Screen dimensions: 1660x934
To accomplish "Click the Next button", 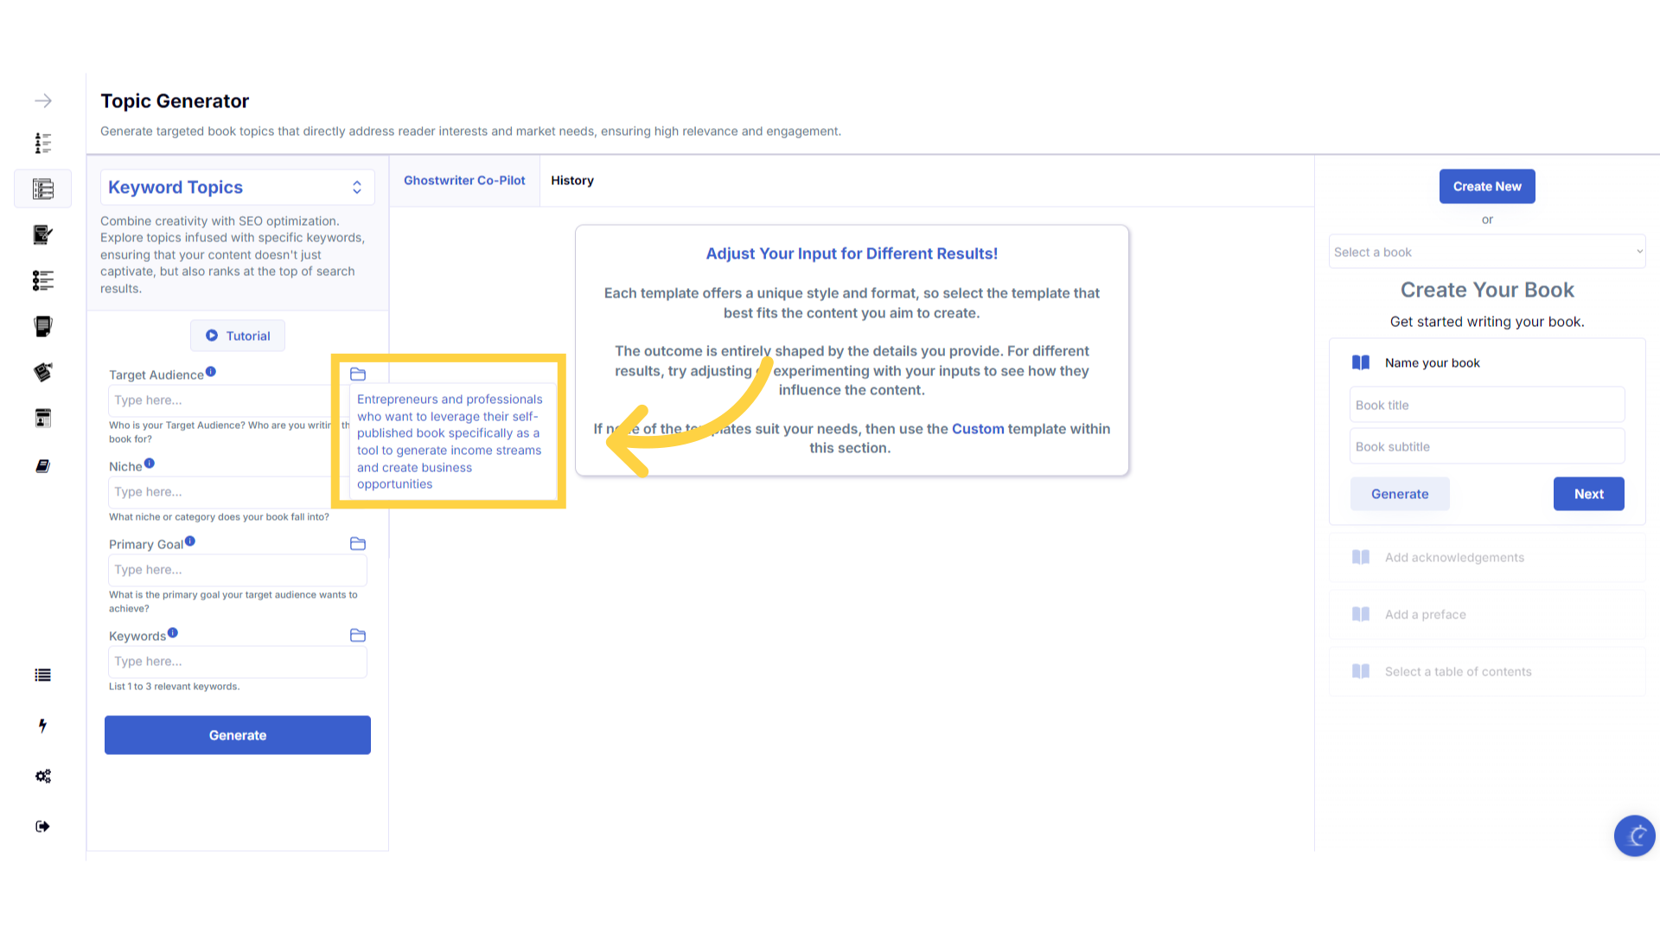I will tap(1588, 494).
